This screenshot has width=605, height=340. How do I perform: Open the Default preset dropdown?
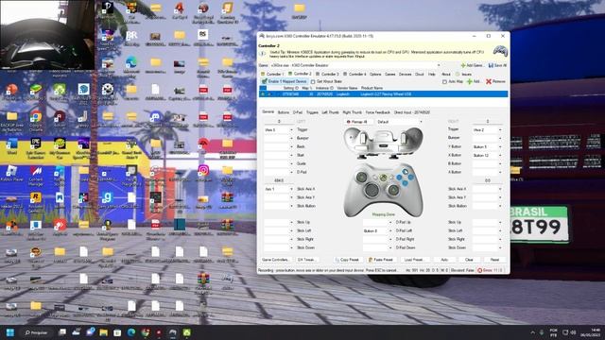tap(399, 122)
